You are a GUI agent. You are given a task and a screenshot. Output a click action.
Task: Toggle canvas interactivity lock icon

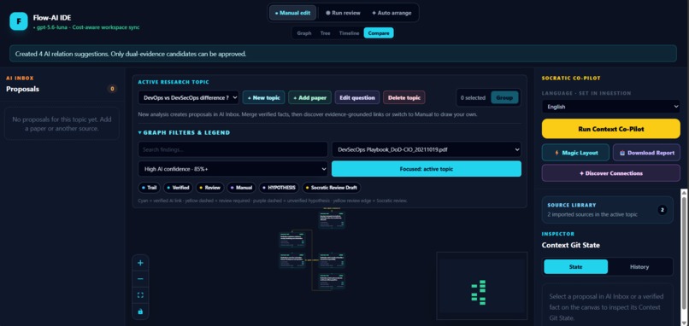point(140,311)
